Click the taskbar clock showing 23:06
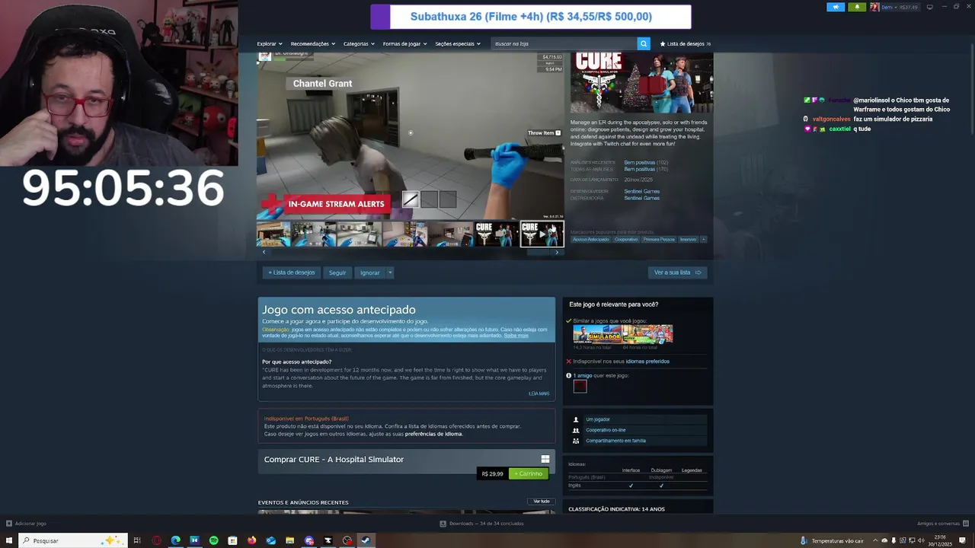Image resolution: width=975 pixels, height=548 pixels. click(x=940, y=540)
